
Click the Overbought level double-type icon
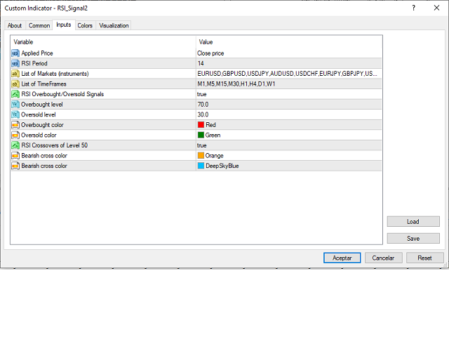[x=15, y=104]
